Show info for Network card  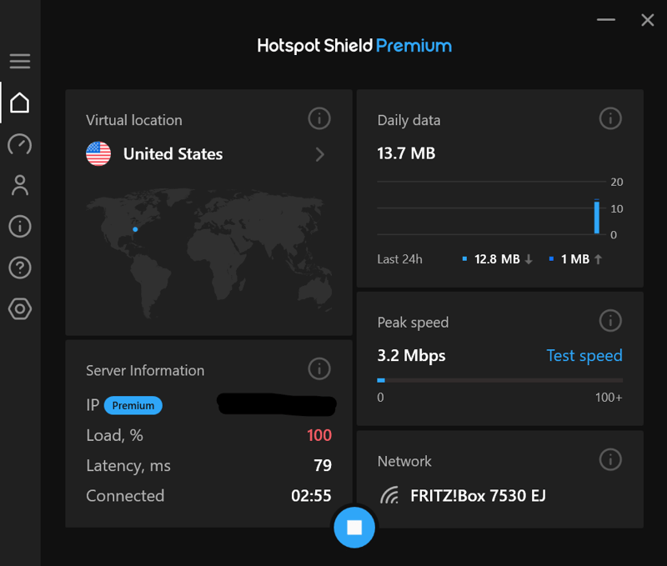pyautogui.click(x=610, y=459)
